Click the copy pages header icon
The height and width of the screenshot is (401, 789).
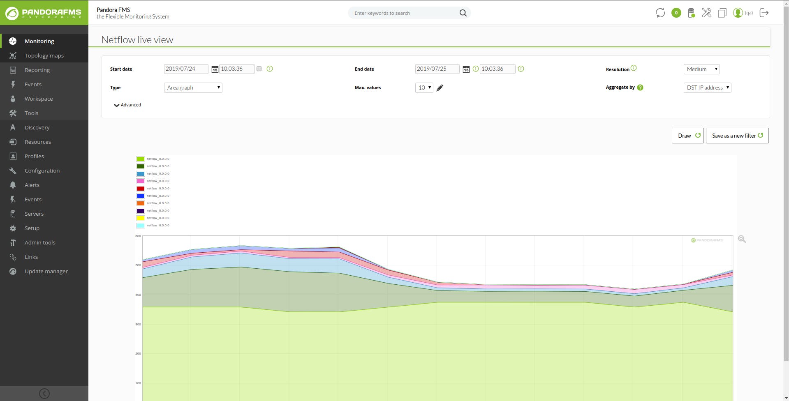click(x=722, y=13)
